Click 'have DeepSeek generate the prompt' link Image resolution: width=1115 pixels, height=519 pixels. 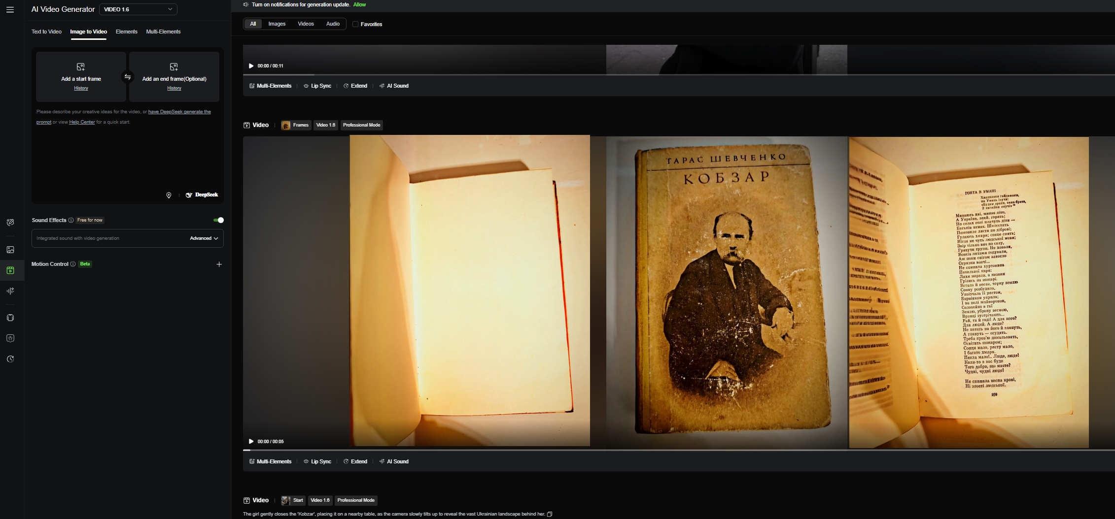[179, 112]
